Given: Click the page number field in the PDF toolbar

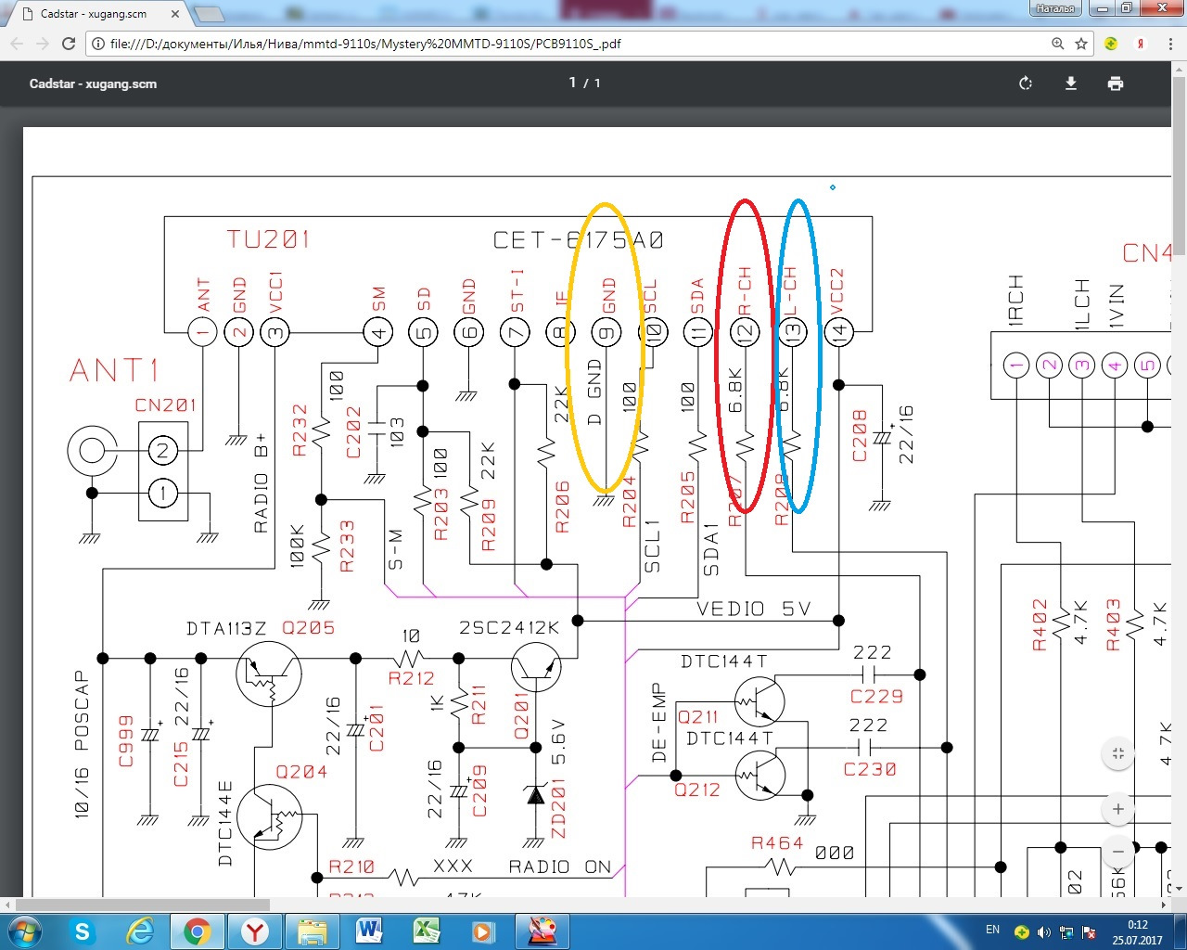Looking at the screenshot, I should point(573,83).
